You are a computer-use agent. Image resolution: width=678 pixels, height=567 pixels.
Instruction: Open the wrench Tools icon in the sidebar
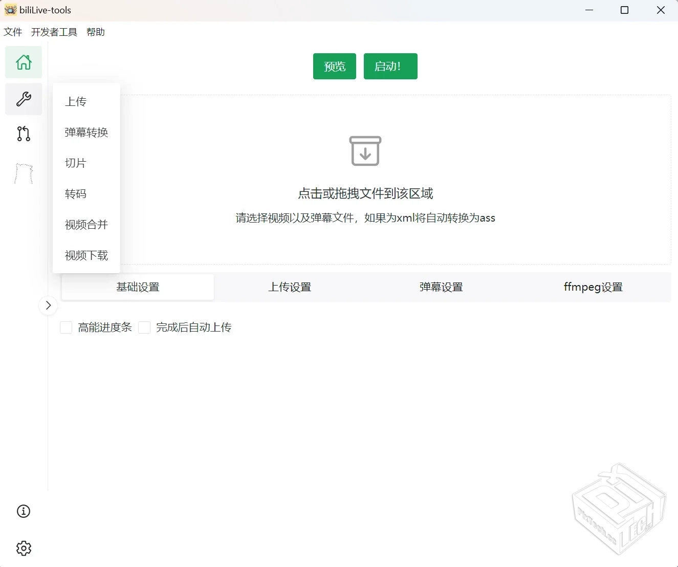coord(23,99)
